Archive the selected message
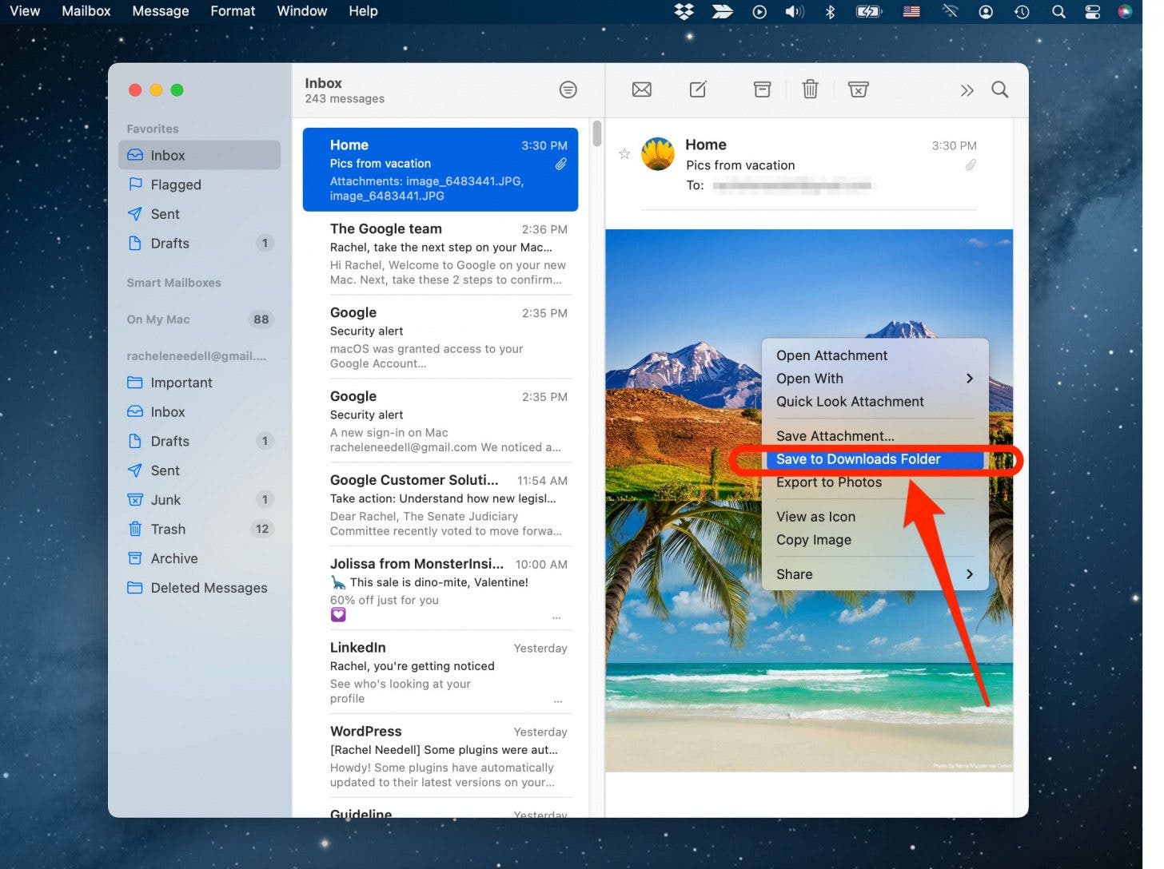Viewport: 1164px width, 869px height. (762, 89)
